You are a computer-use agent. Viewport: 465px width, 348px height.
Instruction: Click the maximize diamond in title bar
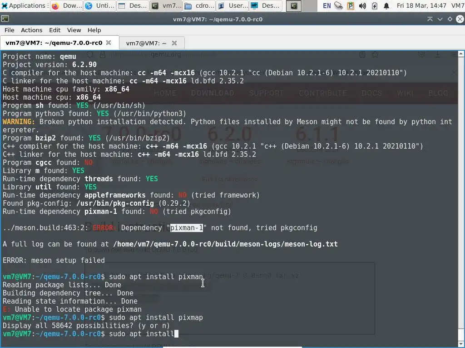(x=450, y=19)
